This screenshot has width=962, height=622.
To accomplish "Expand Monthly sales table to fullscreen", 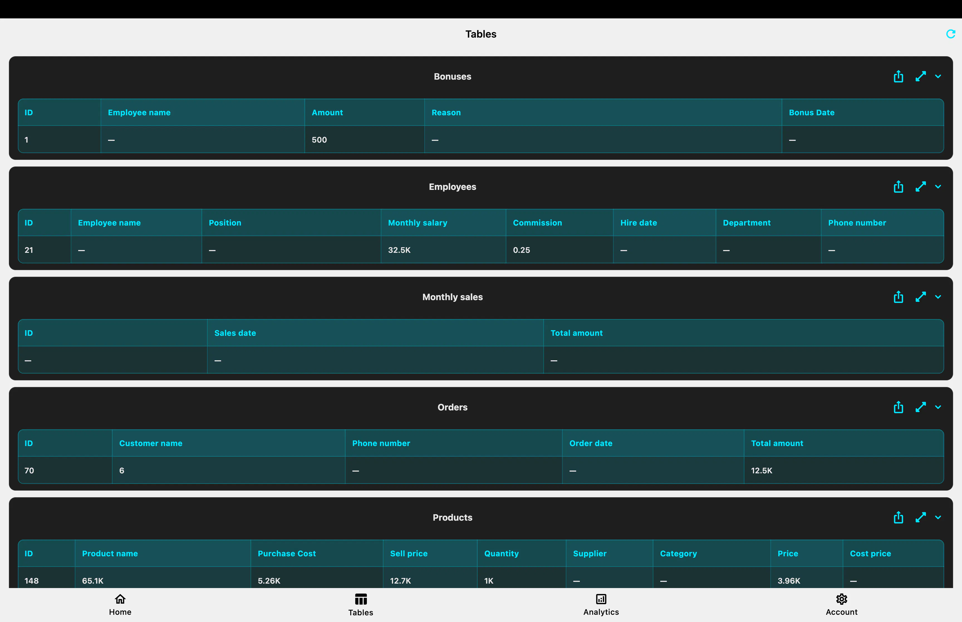I will coord(921,297).
